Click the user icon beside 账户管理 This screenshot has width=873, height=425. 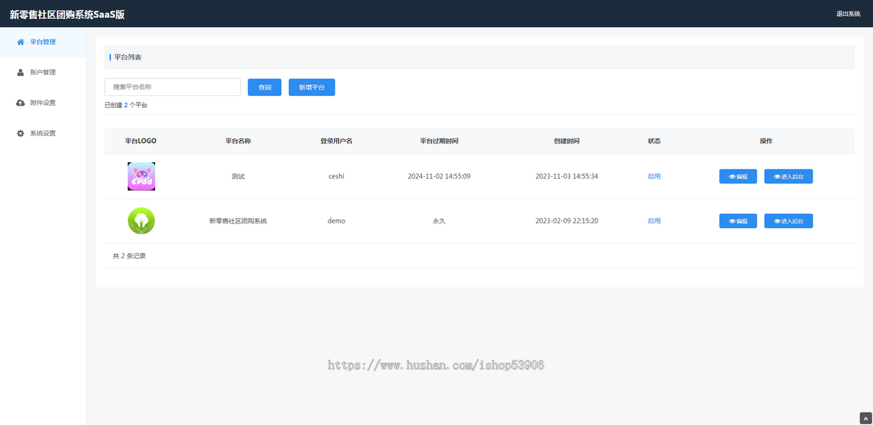click(x=20, y=73)
